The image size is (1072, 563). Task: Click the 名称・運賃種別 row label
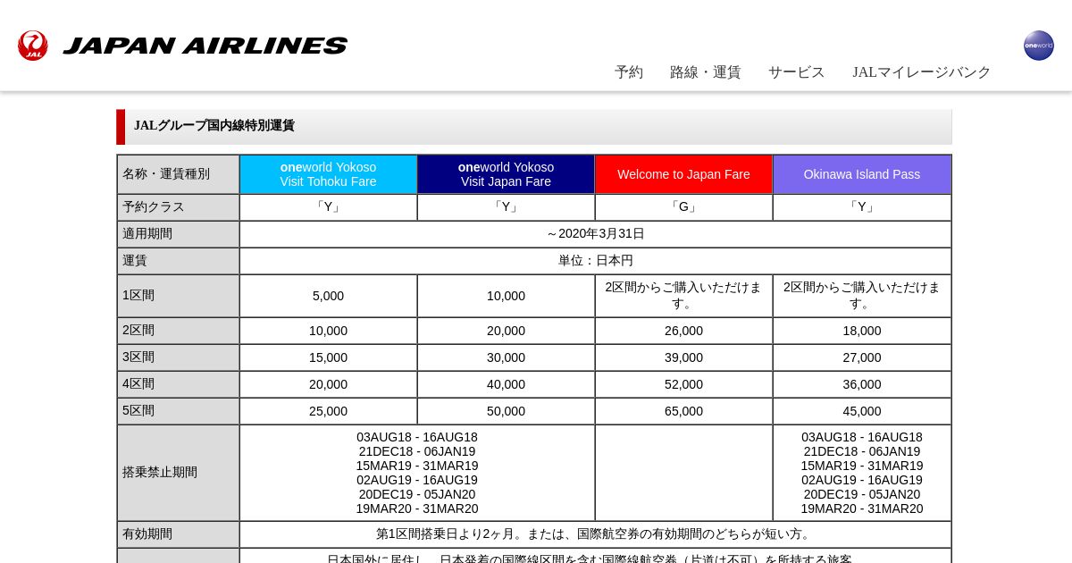(x=178, y=174)
